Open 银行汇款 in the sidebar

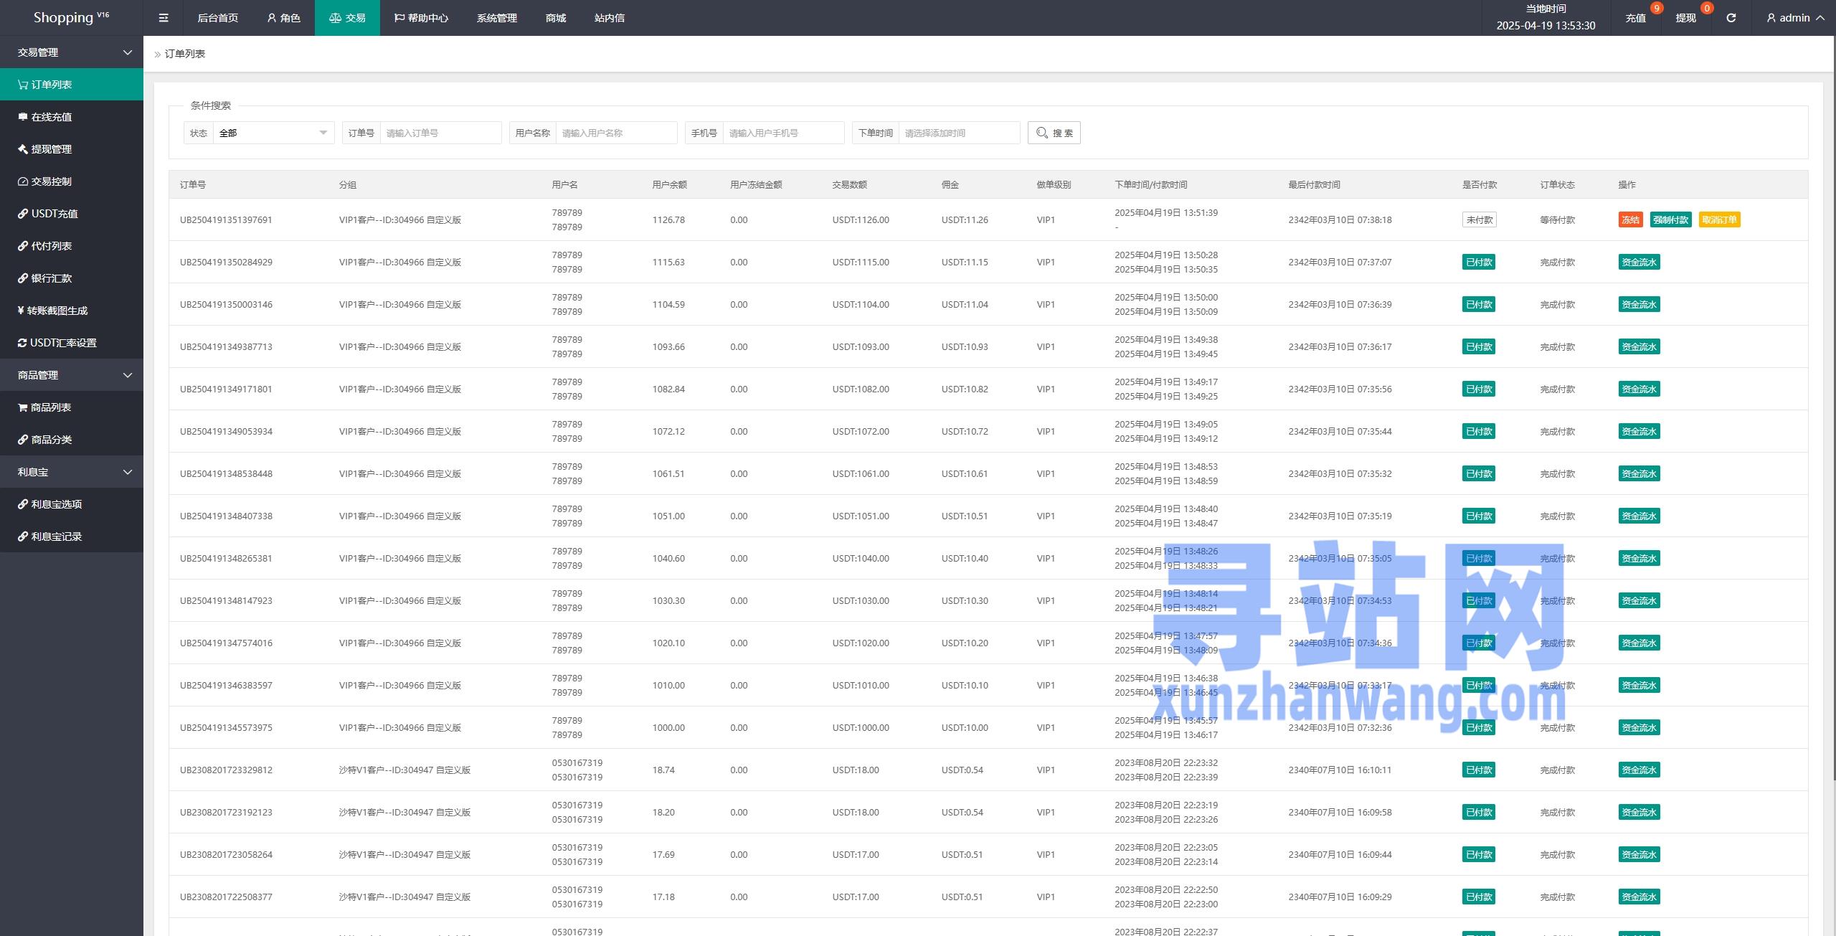click(x=72, y=278)
